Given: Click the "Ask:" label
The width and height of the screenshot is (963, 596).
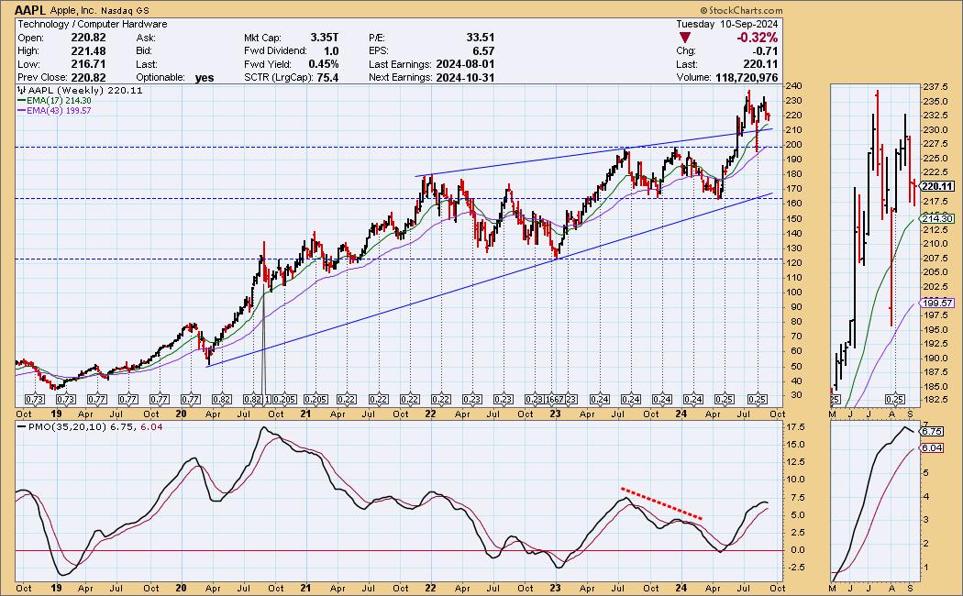Looking at the screenshot, I should point(146,38).
